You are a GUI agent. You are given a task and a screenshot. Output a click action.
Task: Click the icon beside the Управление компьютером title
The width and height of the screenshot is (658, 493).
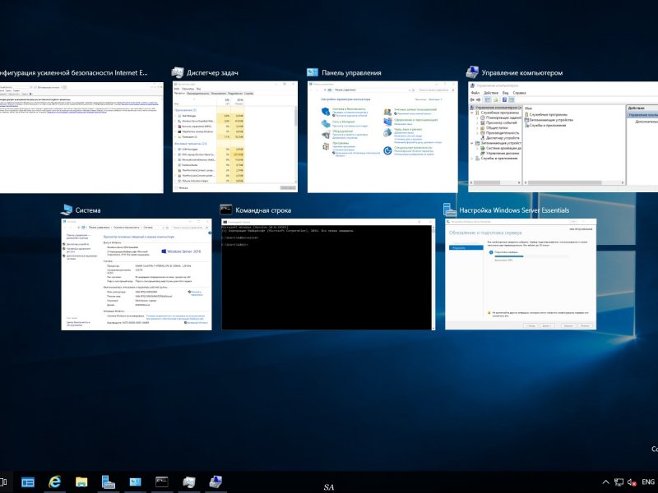pos(472,72)
